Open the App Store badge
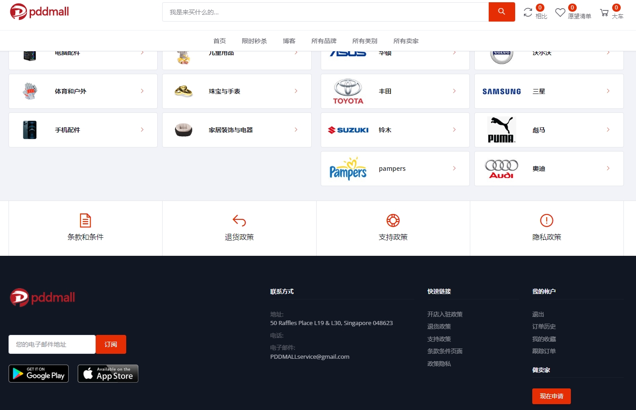Image resolution: width=636 pixels, height=410 pixels. coord(108,374)
